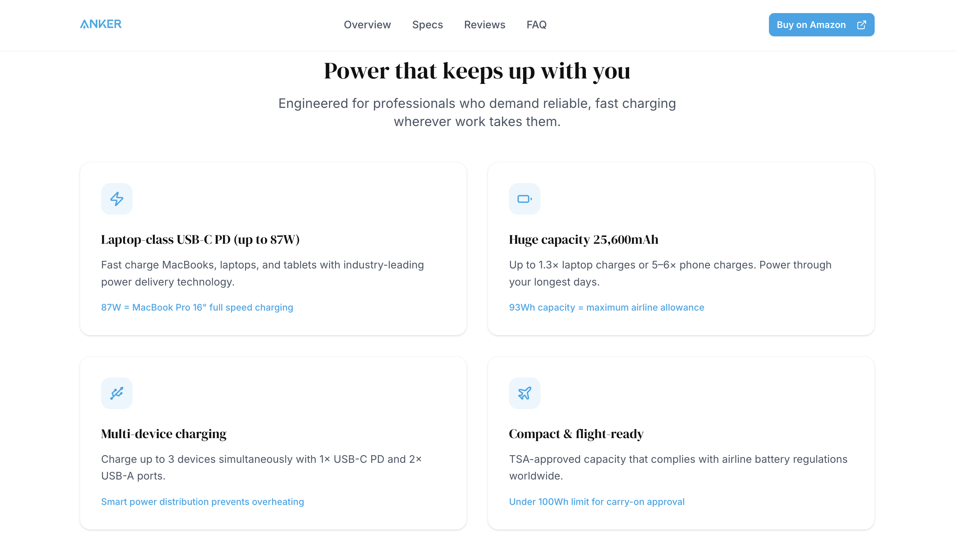The width and height of the screenshot is (956, 534).
Task: Click the Power that keeps up headline
Action: tap(477, 70)
